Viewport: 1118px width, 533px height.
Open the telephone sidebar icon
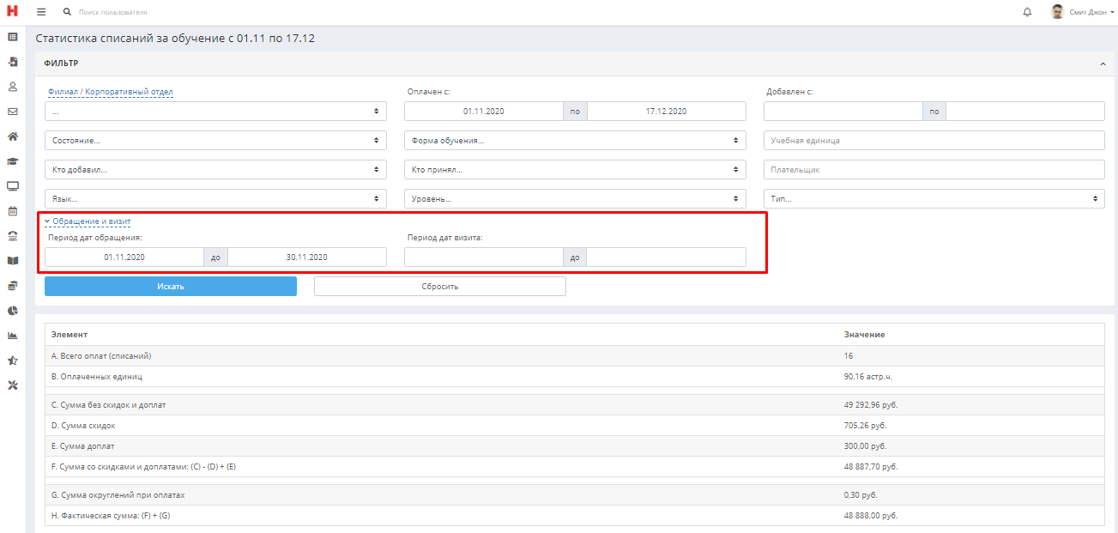coord(13,236)
